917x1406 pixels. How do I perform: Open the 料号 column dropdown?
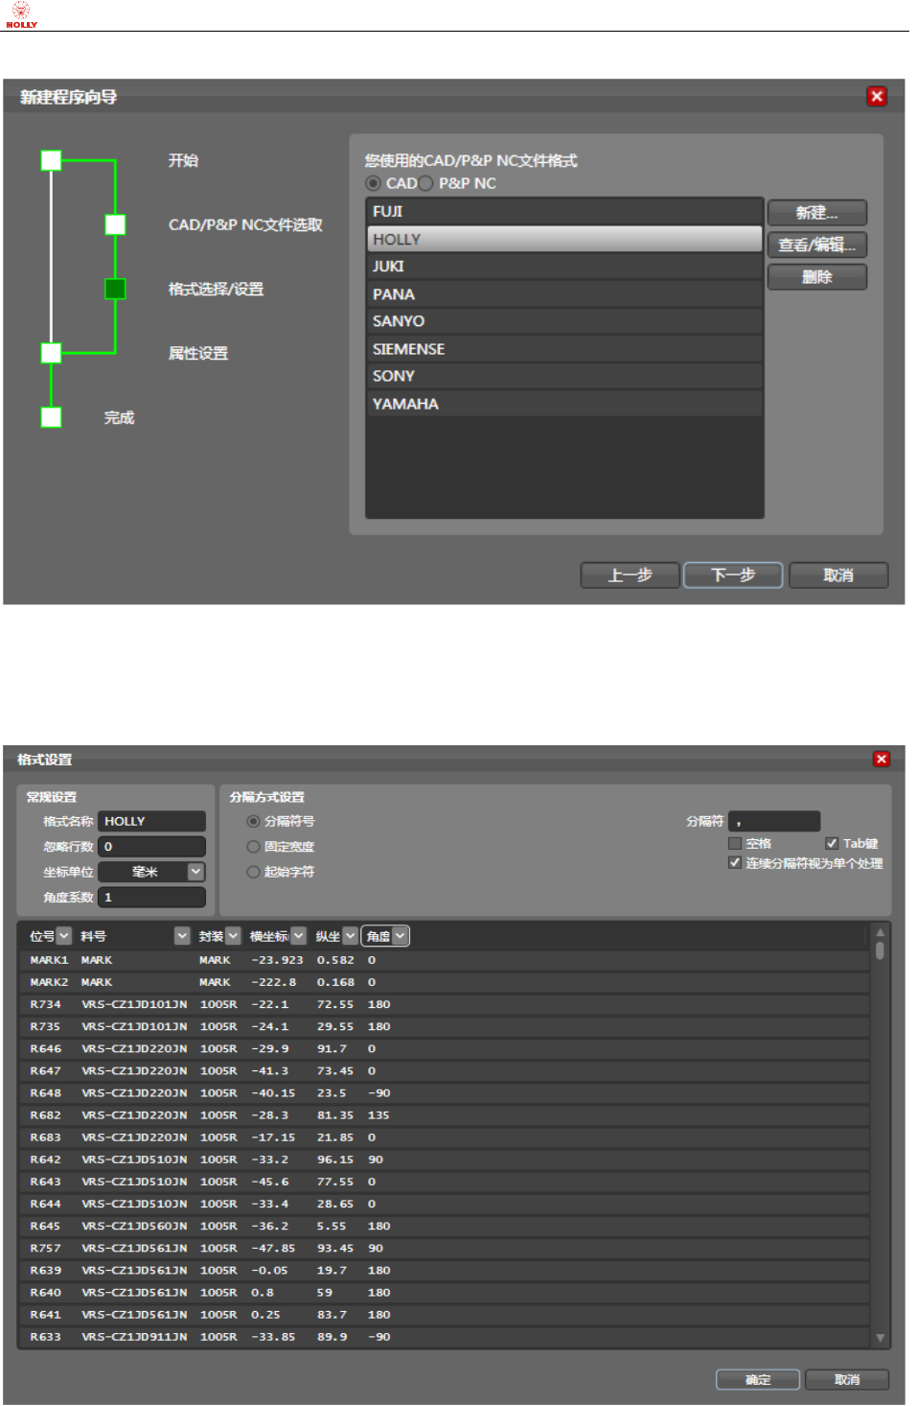(182, 935)
